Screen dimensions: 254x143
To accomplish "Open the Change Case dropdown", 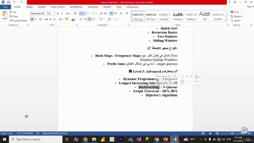I will tap(68, 14).
